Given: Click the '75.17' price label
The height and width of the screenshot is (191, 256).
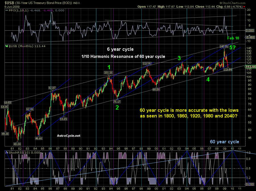Looking at the screenshot, I should (x=117, y=102).
